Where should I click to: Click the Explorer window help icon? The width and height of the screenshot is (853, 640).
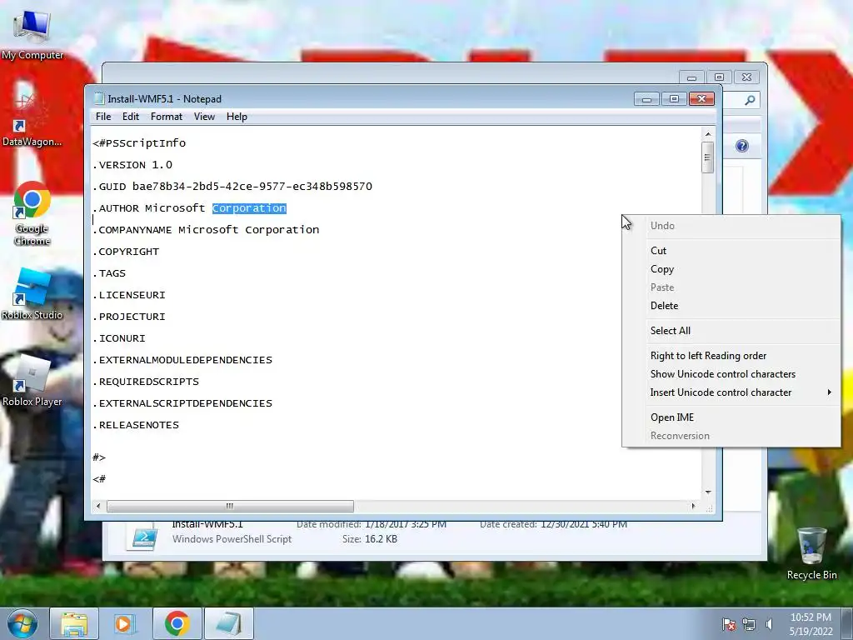(742, 146)
